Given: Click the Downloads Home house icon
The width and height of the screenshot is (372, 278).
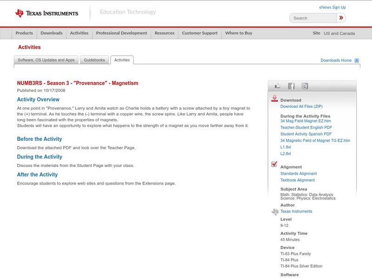Looking at the screenshot, I should 357,60.
